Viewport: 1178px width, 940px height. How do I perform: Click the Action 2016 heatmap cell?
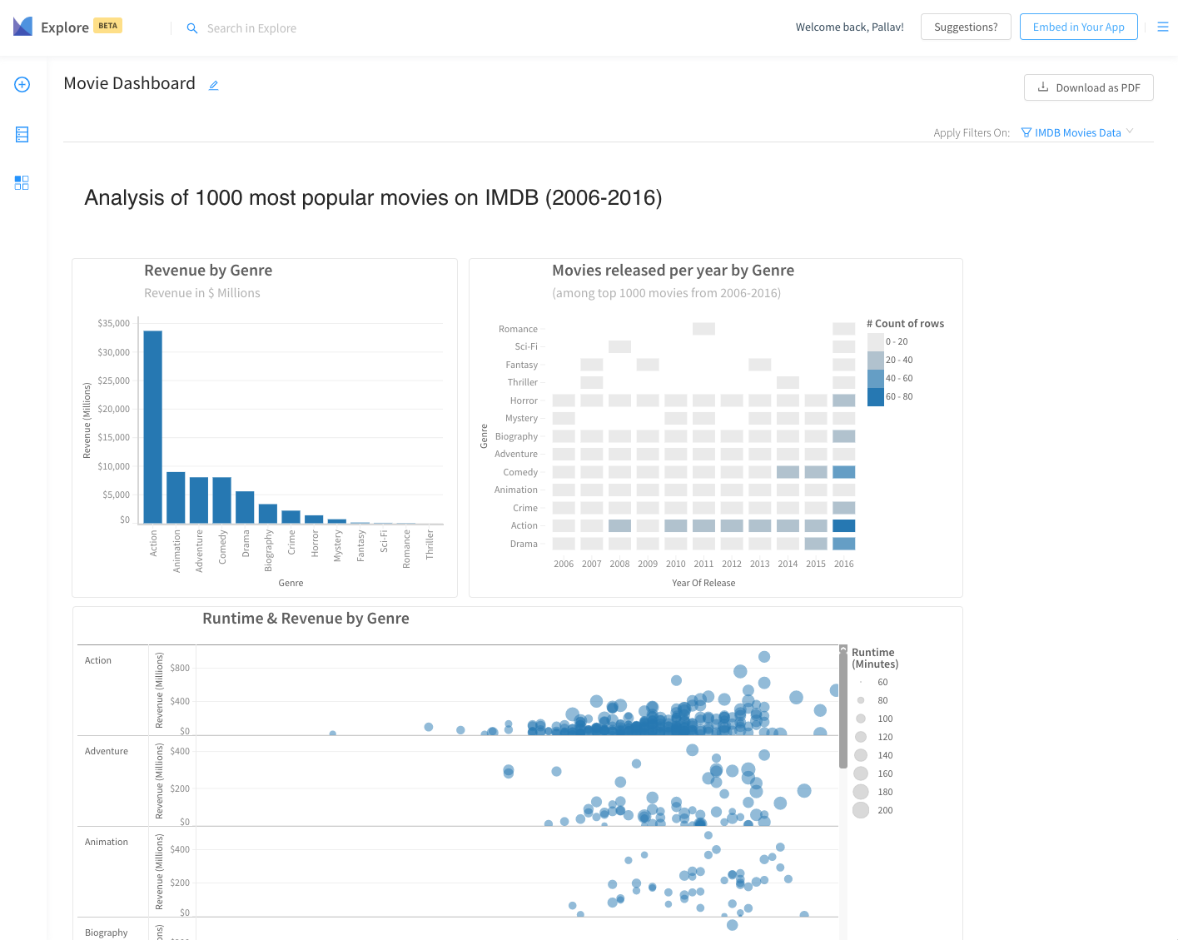tap(844, 525)
